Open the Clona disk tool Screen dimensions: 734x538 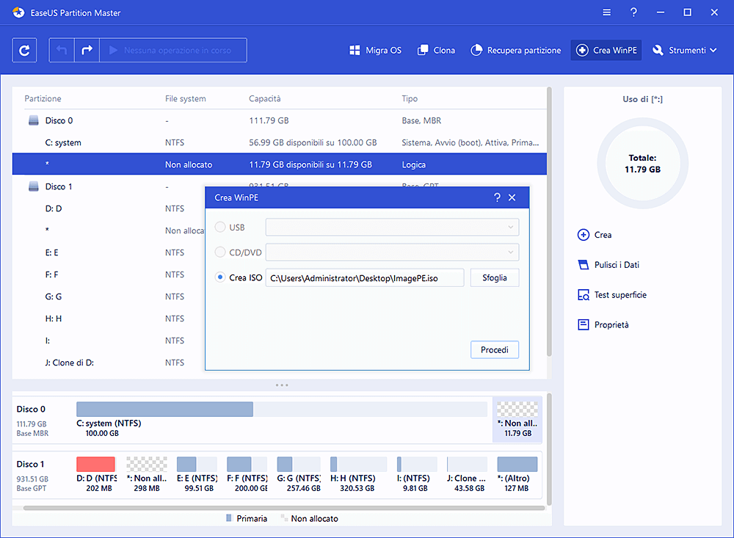point(436,51)
